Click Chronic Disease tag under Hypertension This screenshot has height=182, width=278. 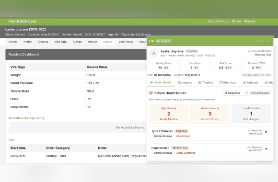pyautogui.click(x=163, y=153)
